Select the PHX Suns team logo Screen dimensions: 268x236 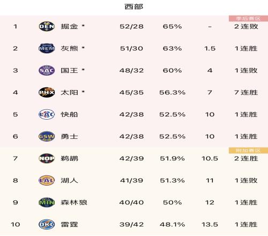(47, 92)
